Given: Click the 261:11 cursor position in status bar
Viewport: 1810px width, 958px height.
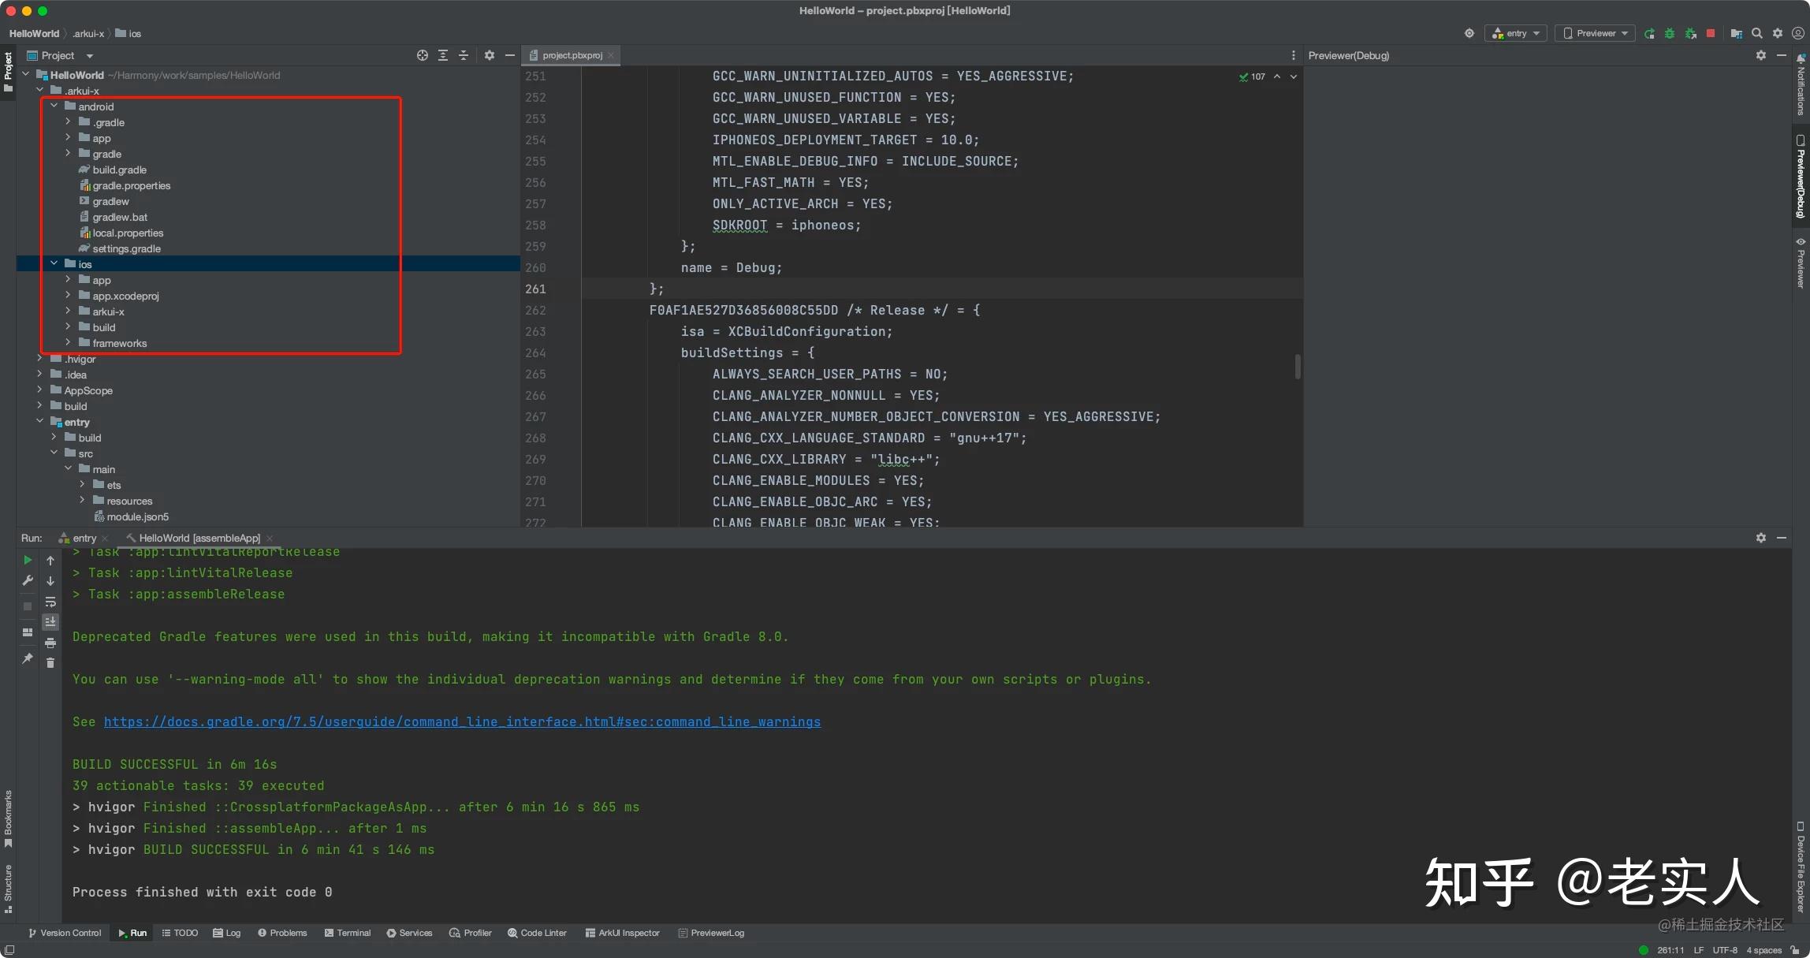Looking at the screenshot, I should (1670, 950).
